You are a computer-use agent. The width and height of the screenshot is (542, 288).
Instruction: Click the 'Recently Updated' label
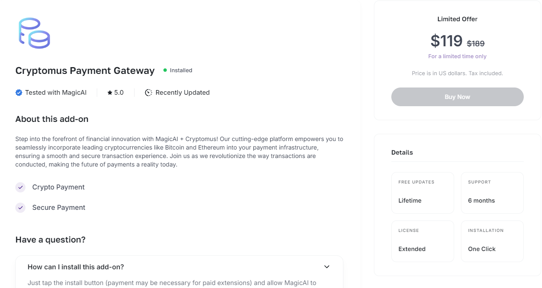pos(183,93)
